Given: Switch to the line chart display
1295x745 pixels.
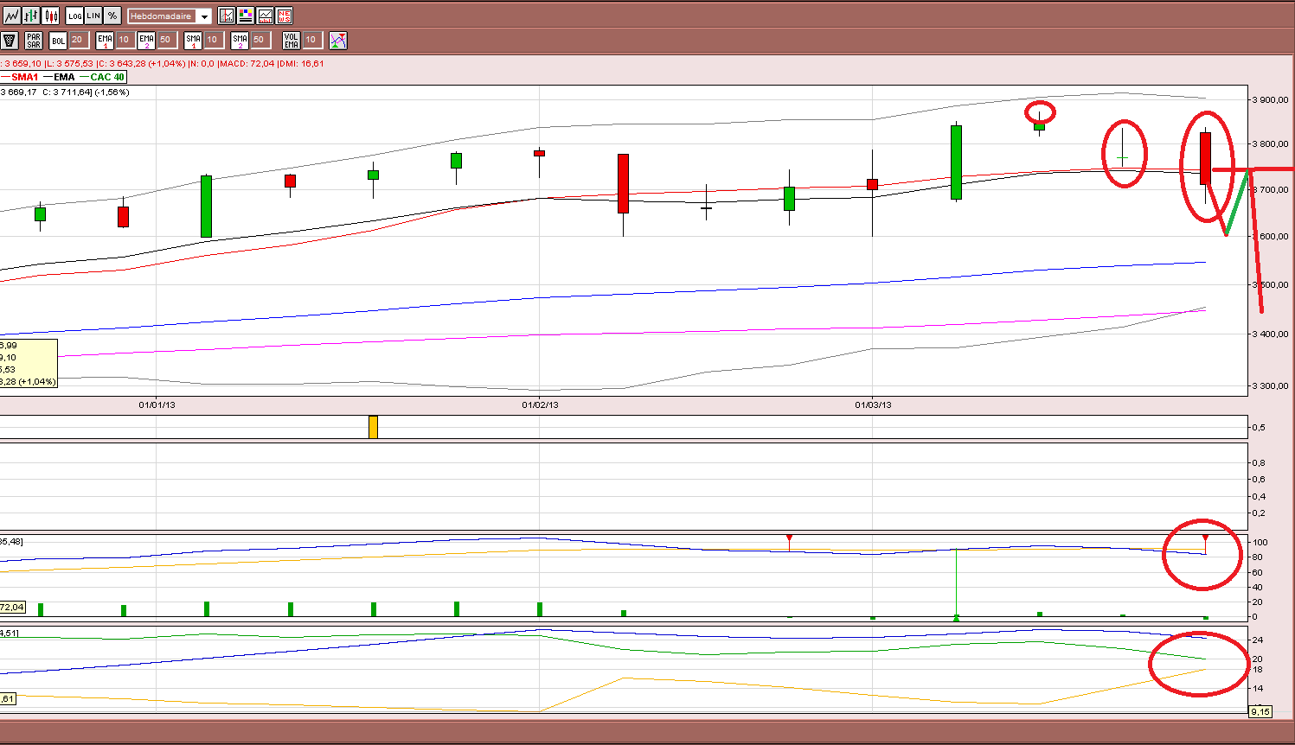Looking at the screenshot, I should [11, 16].
